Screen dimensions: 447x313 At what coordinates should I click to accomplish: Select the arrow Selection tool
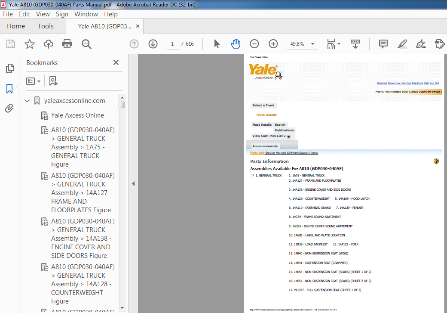(x=217, y=44)
